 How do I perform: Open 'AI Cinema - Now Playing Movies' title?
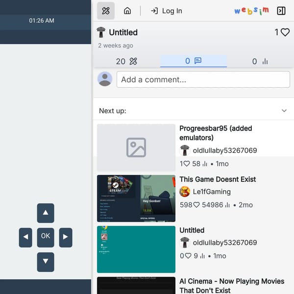[x=232, y=286]
